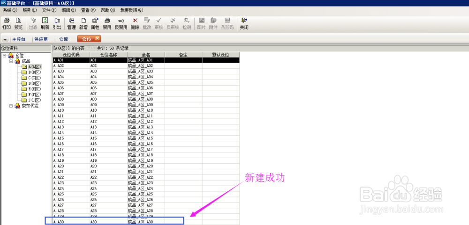This screenshot has width=469, height=225.
Task: Collapse the 仓位 root tree node
Action: click(5, 56)
